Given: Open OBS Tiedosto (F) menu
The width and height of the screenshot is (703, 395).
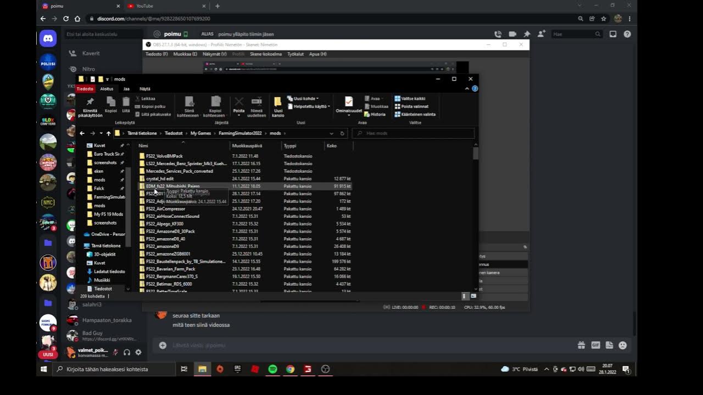Looking at the screenshot, I should [157, 54].
